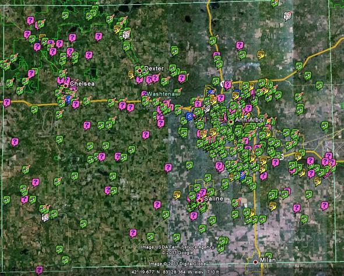344x276 pixels.
Task: Select lone green placemark east of Ann Arbor near border
Action: click(x=325, y=125)
